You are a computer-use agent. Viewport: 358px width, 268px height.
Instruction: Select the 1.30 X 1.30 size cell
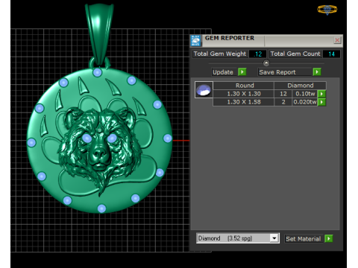244,94
